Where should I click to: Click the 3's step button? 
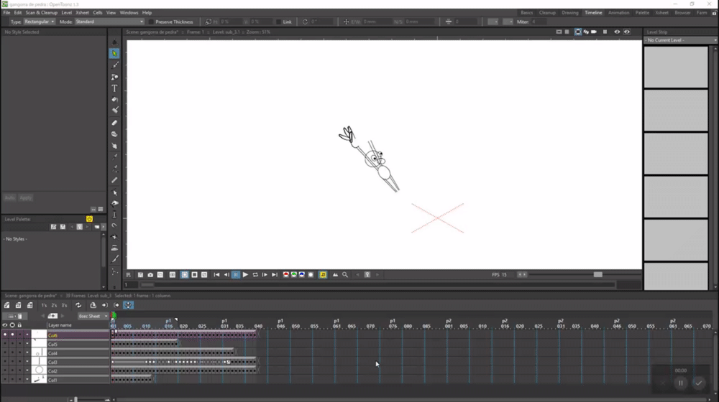pyautogui.click(x=64, y=305)
